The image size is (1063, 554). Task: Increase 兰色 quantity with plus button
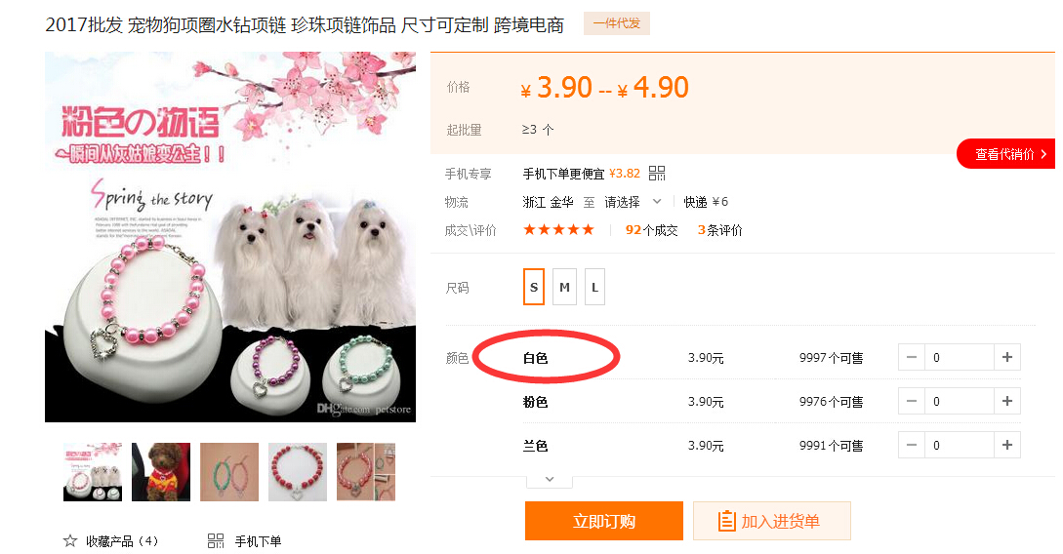(1006, 445)
